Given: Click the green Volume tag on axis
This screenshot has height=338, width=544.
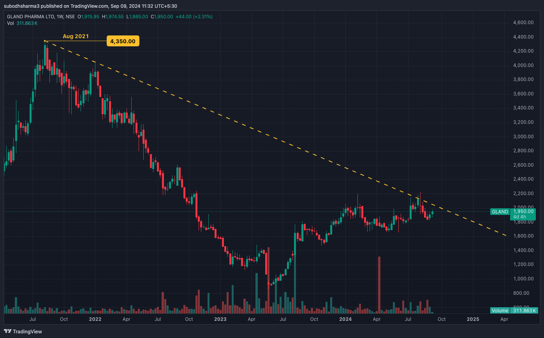Looking at the screenshot, I should pyautogui.click(x=500, y=310).
